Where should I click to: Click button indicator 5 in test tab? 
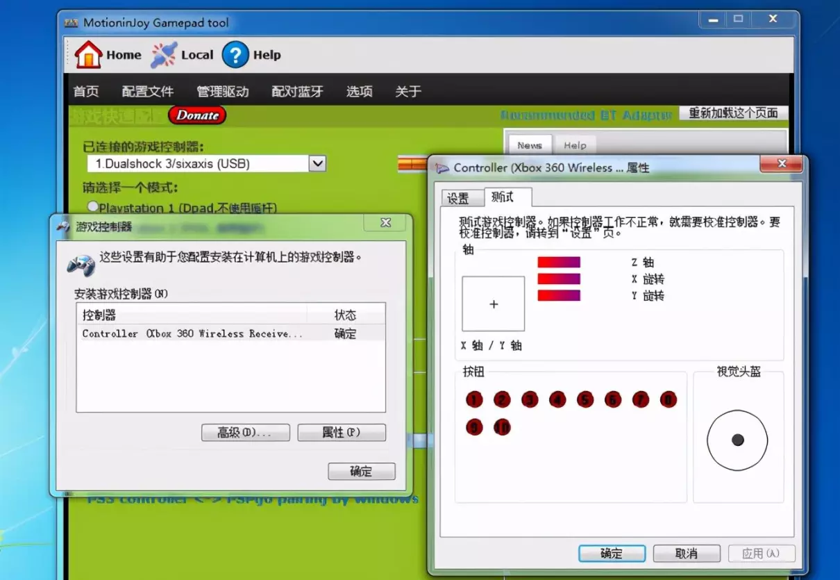click(585, 399)
